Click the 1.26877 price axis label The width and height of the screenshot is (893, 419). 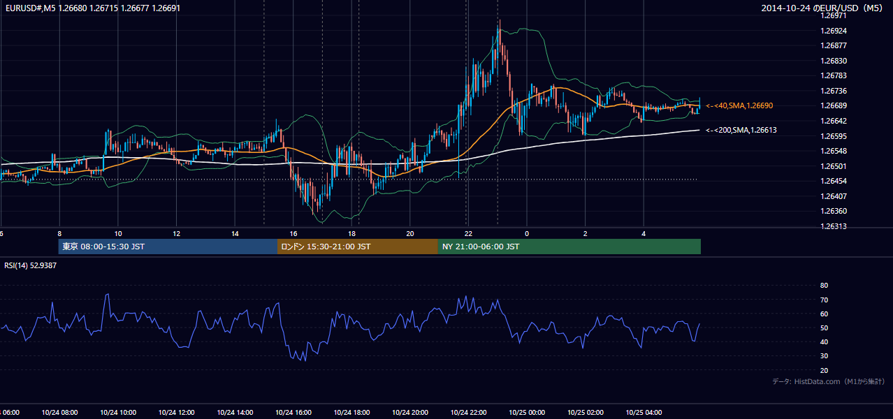point(834,46)
